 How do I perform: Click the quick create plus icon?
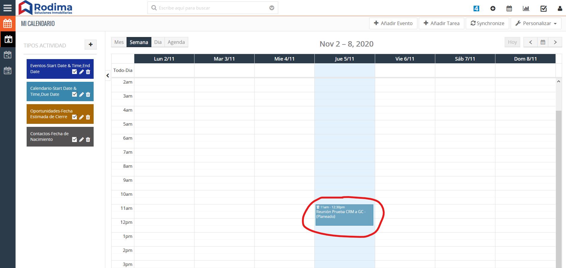pyautogui.click(x=493, y=9)
